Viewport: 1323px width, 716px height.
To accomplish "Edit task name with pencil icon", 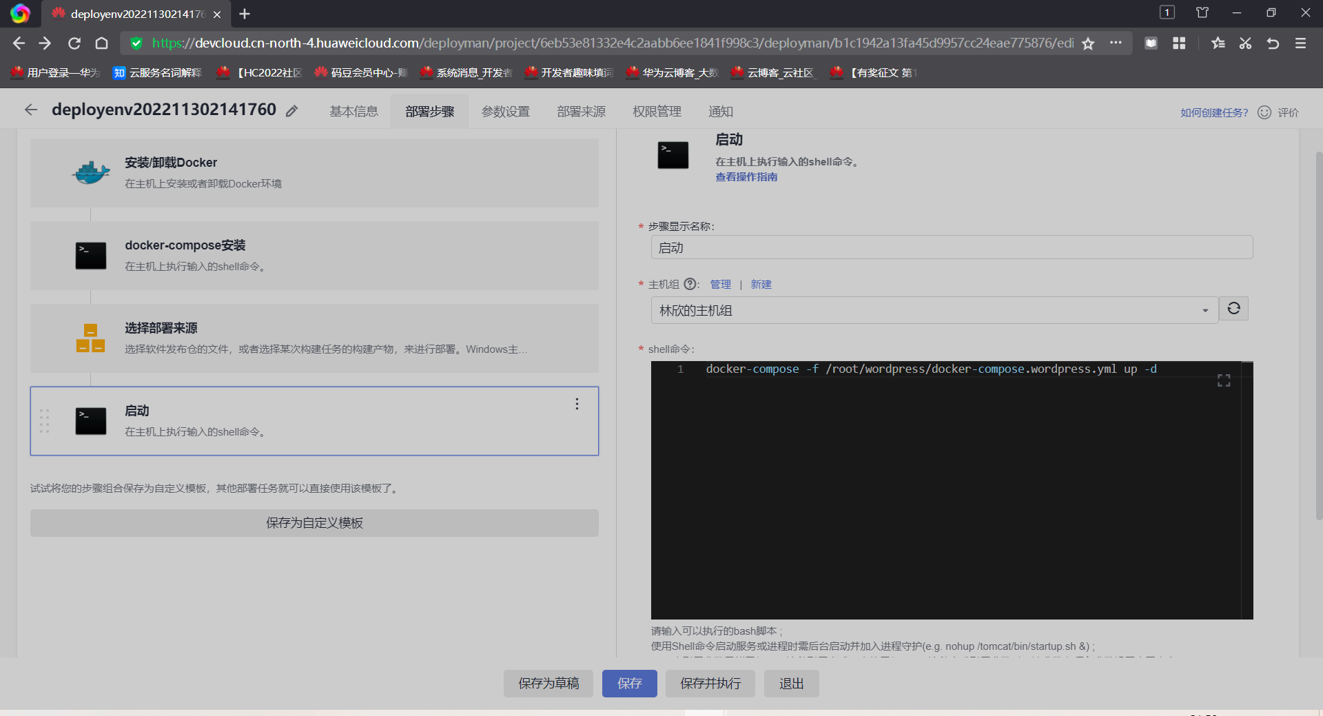I will (x=292, y=111).
